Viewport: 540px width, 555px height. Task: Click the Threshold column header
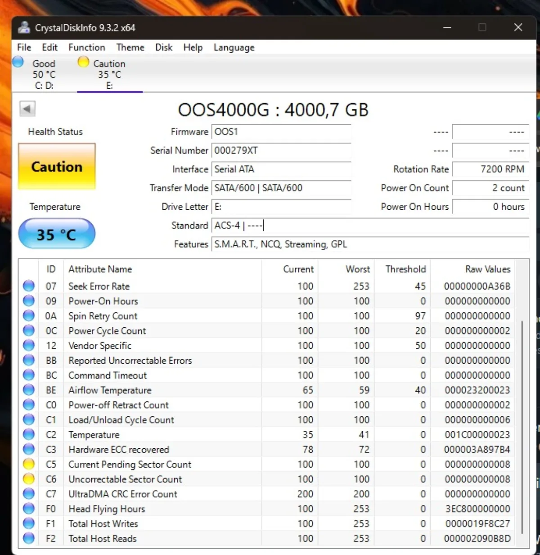[402, 269]
